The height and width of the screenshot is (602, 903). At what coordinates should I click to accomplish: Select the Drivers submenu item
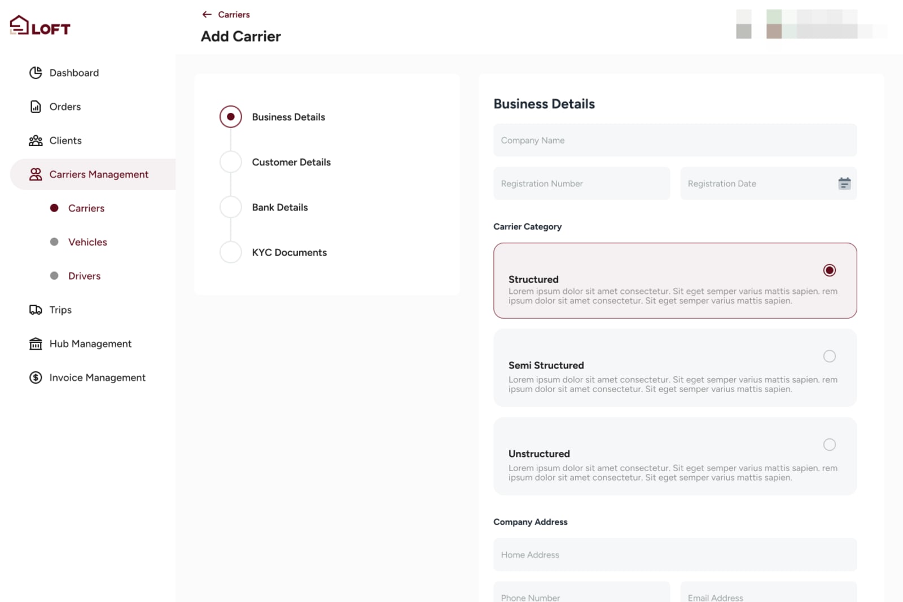[84, 276]
